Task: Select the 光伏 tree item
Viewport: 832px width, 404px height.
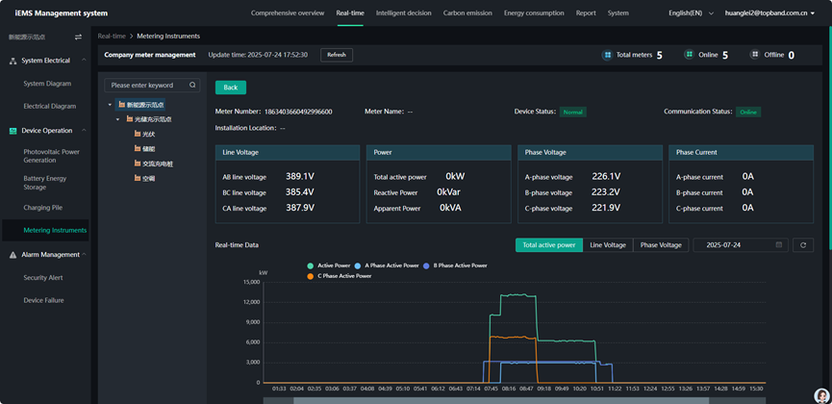Action: 148,135
